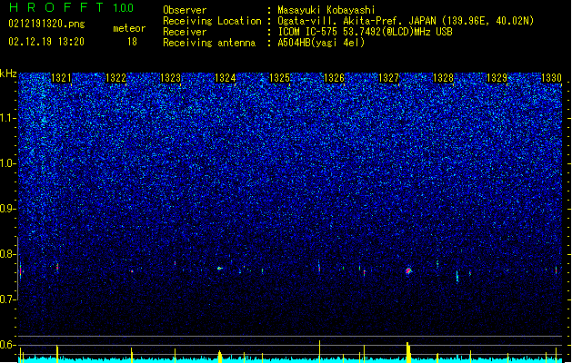Click the Observer label
Image resolution: width=572 pixels, height=363 pixels.
185,10
